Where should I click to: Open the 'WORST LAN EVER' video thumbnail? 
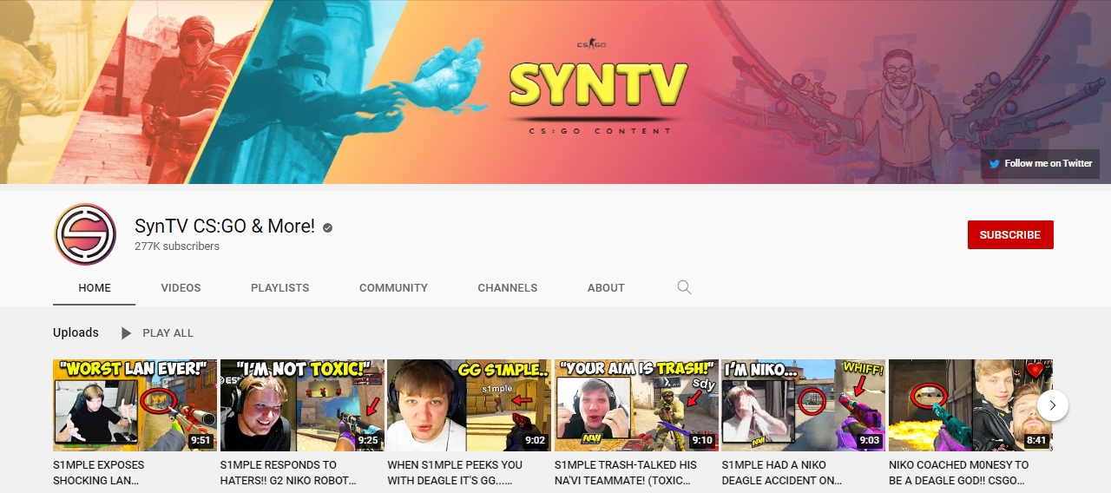tap(134, 405)
